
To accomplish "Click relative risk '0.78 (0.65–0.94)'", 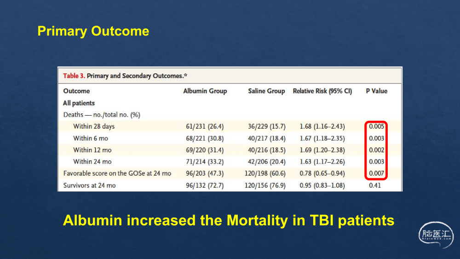I will pyautogui.click(x=322, y=173).
